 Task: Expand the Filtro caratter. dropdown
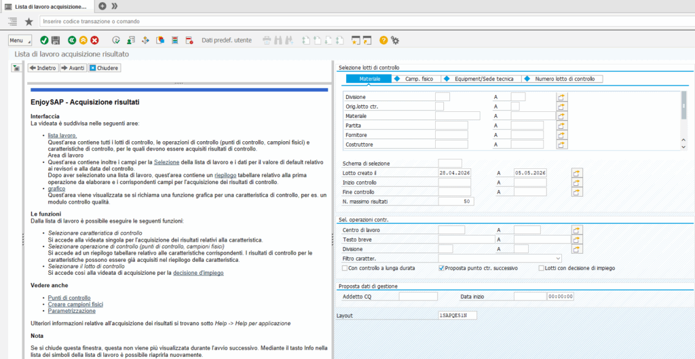558,259
